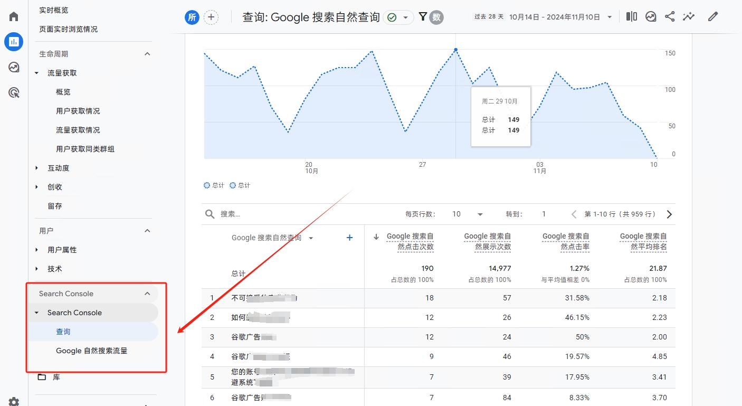Image resolution: width=742 pixels, height=406 pixels.
Task: Click the 4.85 position cell in row 4
Action: coord(659,356)
